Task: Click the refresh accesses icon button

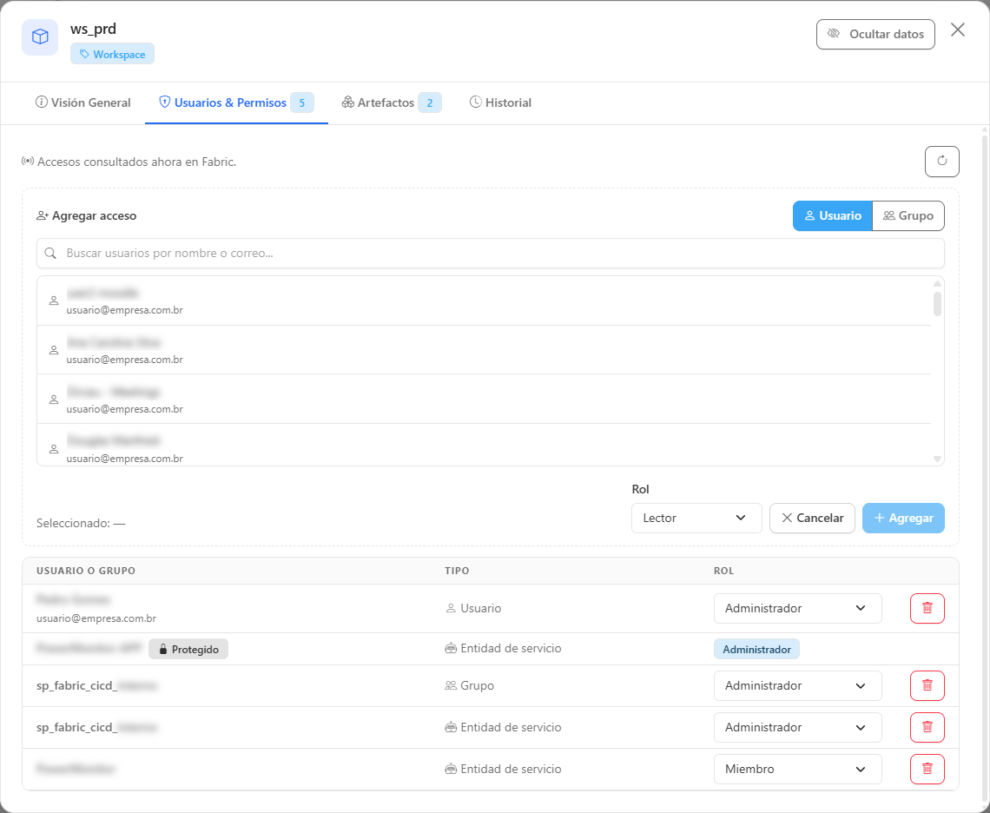Action: coord(942,161)
